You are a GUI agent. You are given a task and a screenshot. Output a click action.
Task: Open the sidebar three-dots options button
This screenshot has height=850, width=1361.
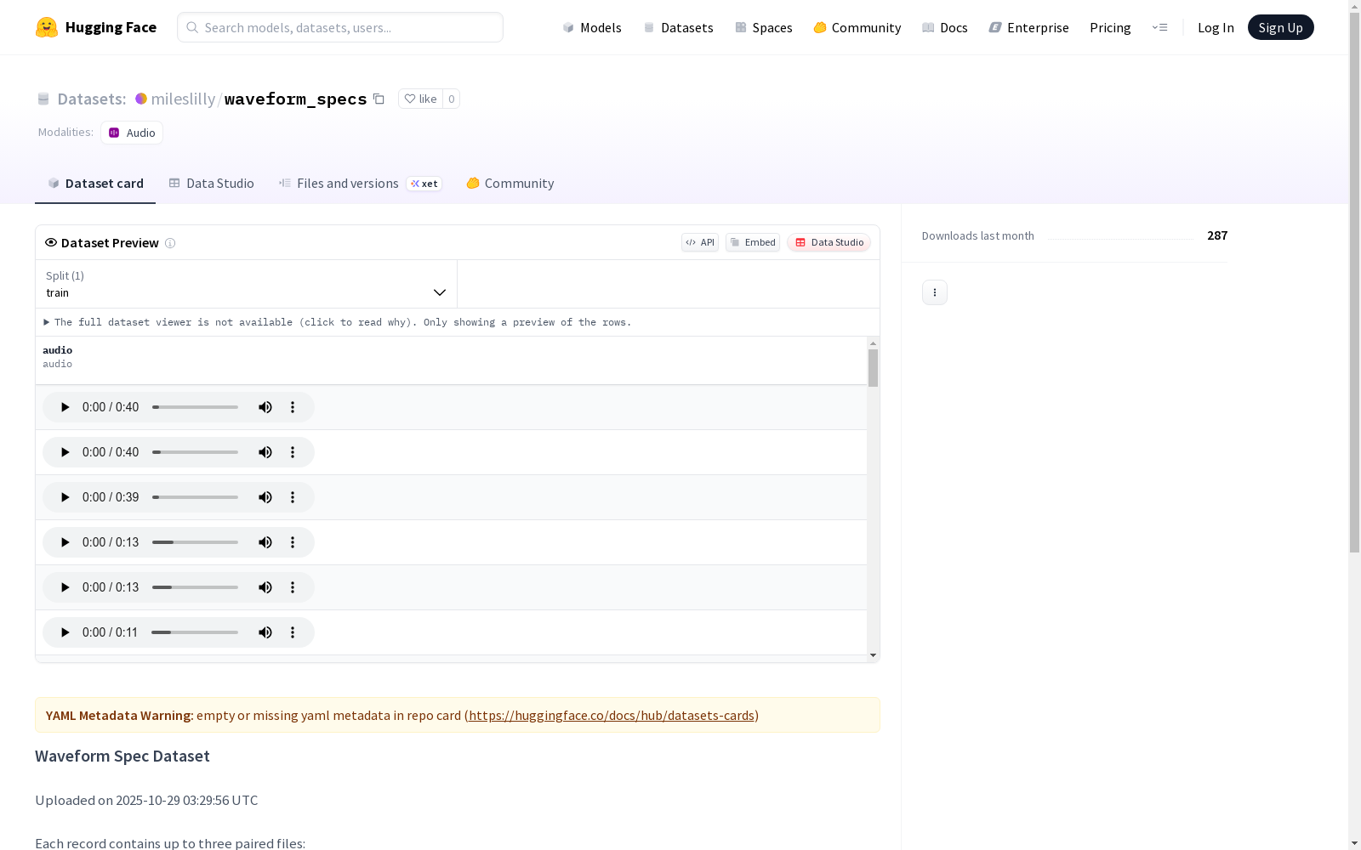point(935,292)
